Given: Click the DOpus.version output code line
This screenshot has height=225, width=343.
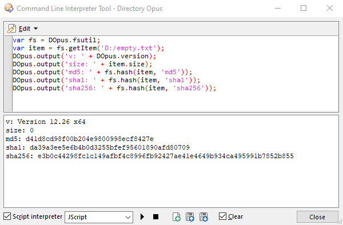Looking at the screenshot, I should click(84, 56).
